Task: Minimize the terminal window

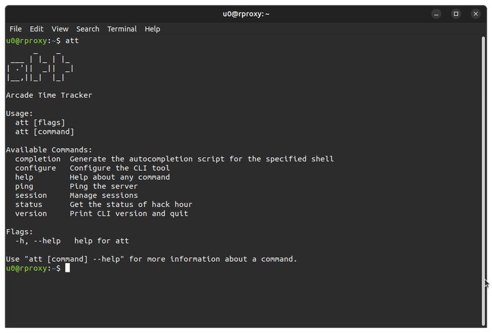Action: [x=437, y=14]
